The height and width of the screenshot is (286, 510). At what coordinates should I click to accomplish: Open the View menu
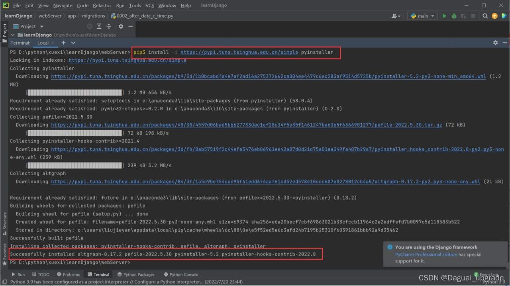point(43,6)
